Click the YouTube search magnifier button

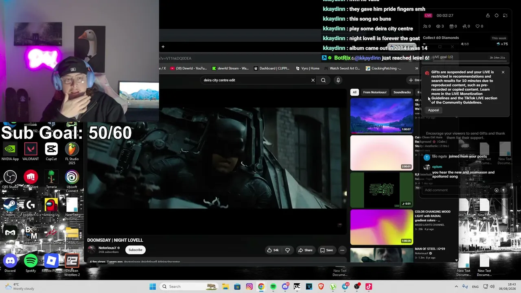coord(323,80)
